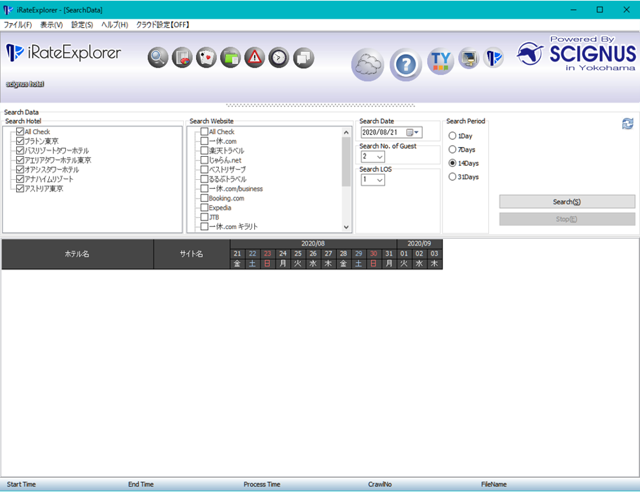The width and height of the screenshot is (640, 492).
Task: Click the red warning triangle icon
Action: 254,58
